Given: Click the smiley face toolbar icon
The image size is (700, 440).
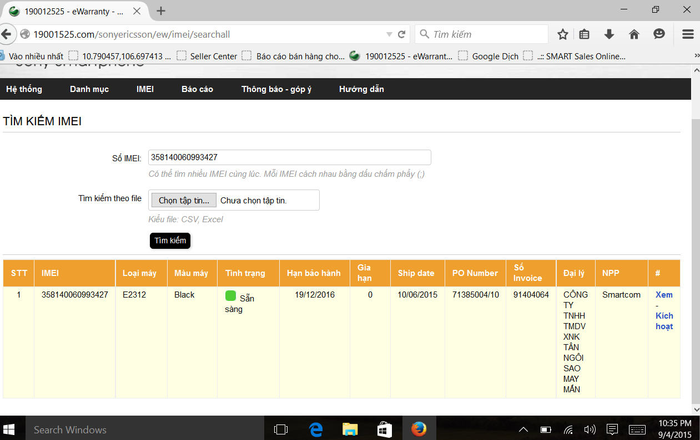Looking at the screenshot, I should point(659,34).
